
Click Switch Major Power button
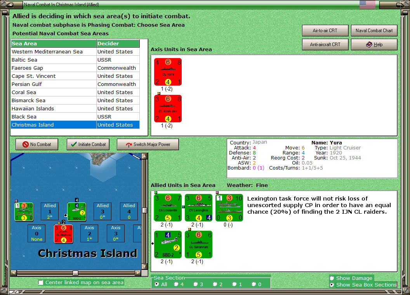[148, 144]
